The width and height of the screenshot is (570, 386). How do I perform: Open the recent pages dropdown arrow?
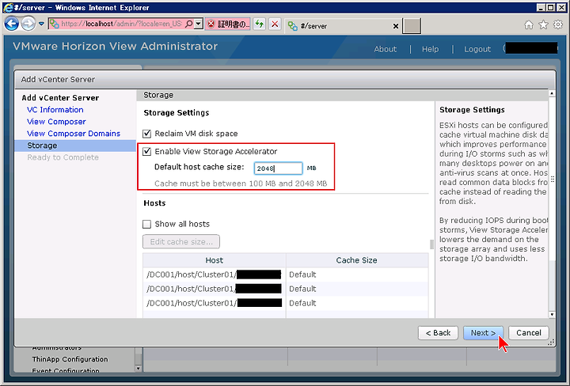pos(41,24)
